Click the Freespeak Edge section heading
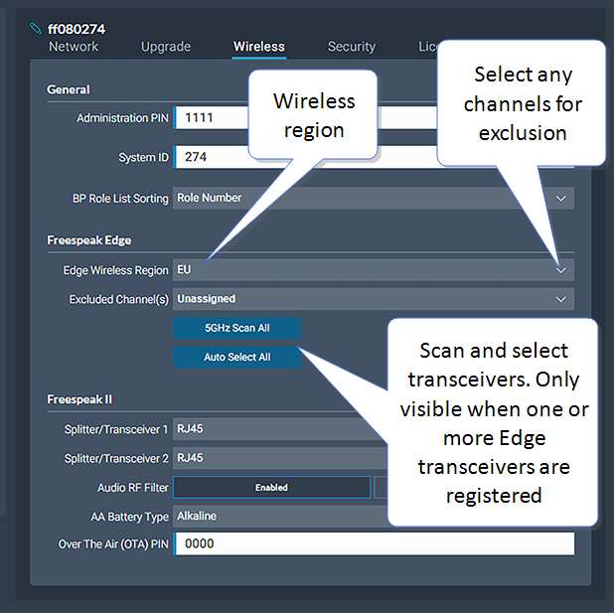The image size is (614, 613). [88, 240]
